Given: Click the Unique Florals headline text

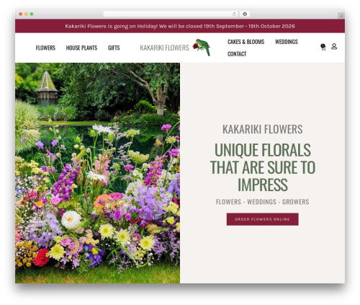Looking at the screenshot, I should click(x=263, y=167).
